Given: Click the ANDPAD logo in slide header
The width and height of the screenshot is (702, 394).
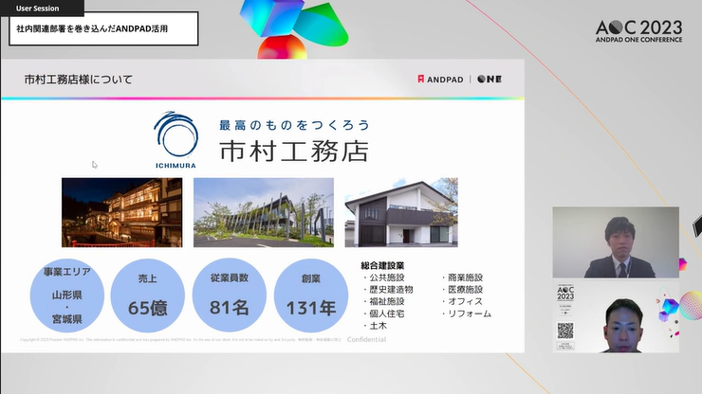Looking at the screenshot, I should pos(440,80).
